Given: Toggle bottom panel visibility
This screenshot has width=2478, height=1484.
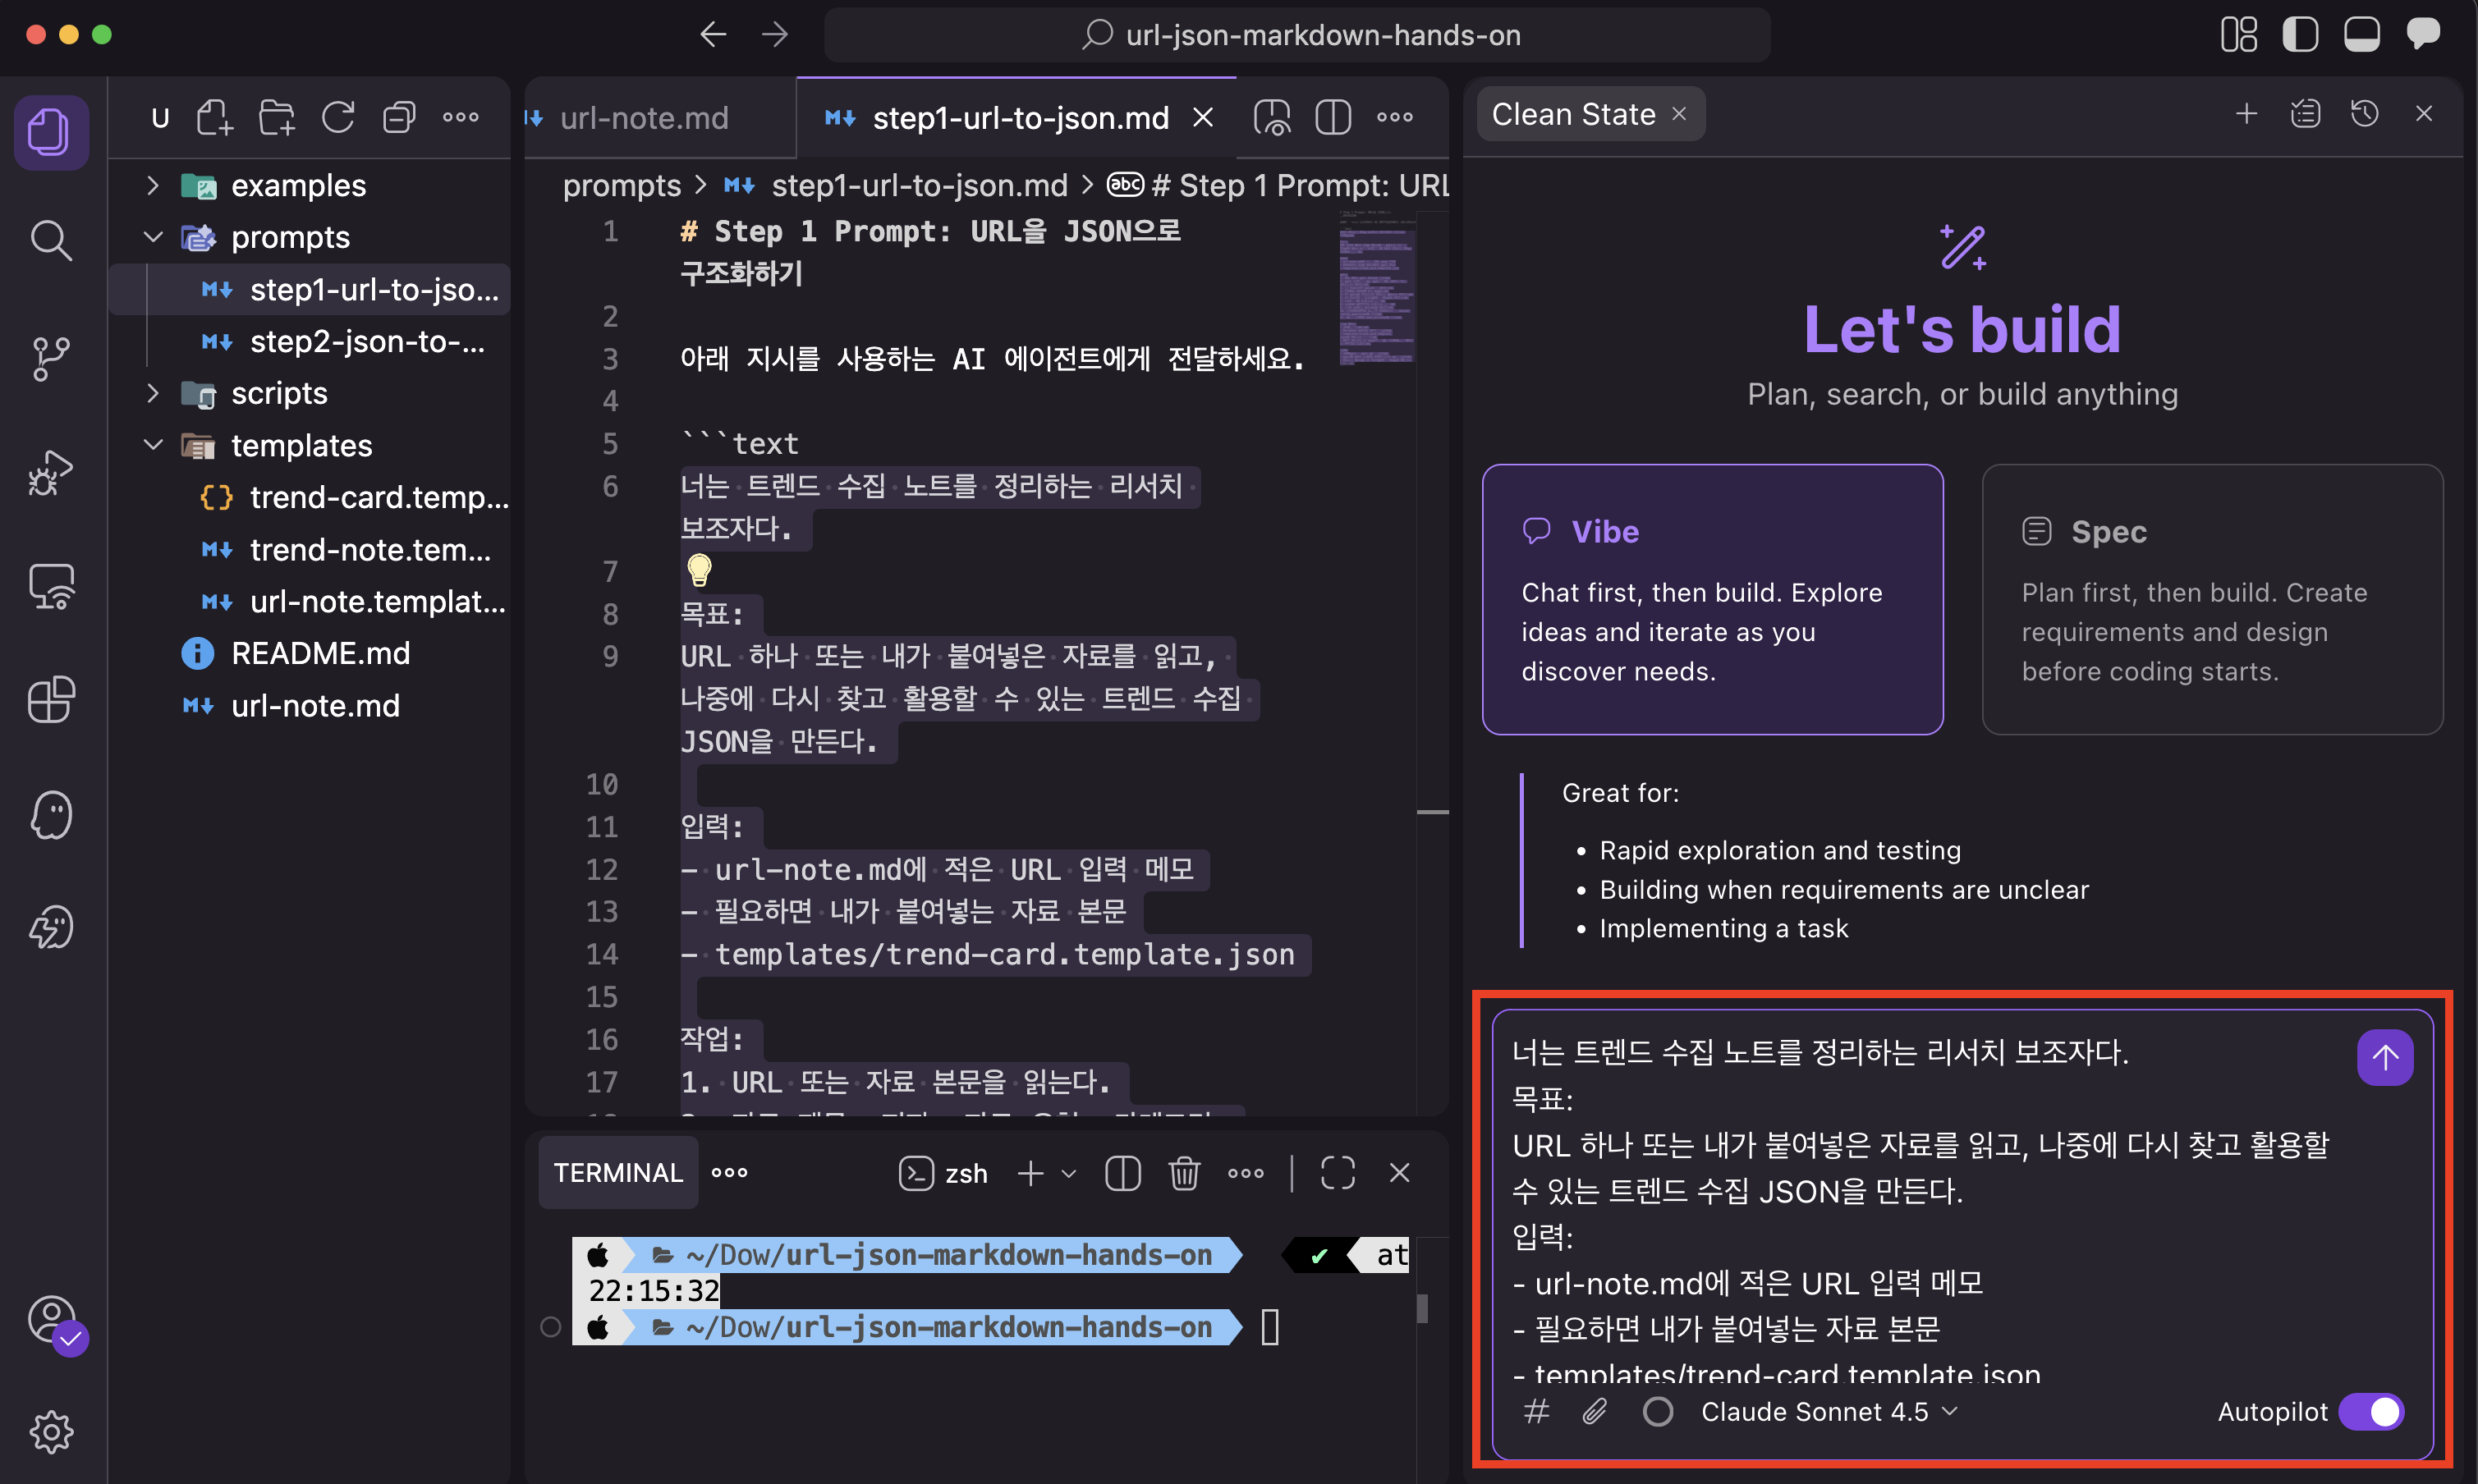Looking at the screenshot, I should [2361, 35].
